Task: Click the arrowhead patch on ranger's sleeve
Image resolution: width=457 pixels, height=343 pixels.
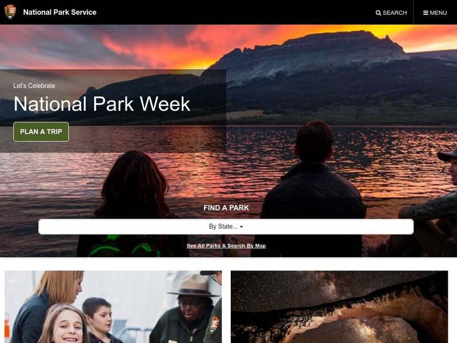Action: point(215,325)
